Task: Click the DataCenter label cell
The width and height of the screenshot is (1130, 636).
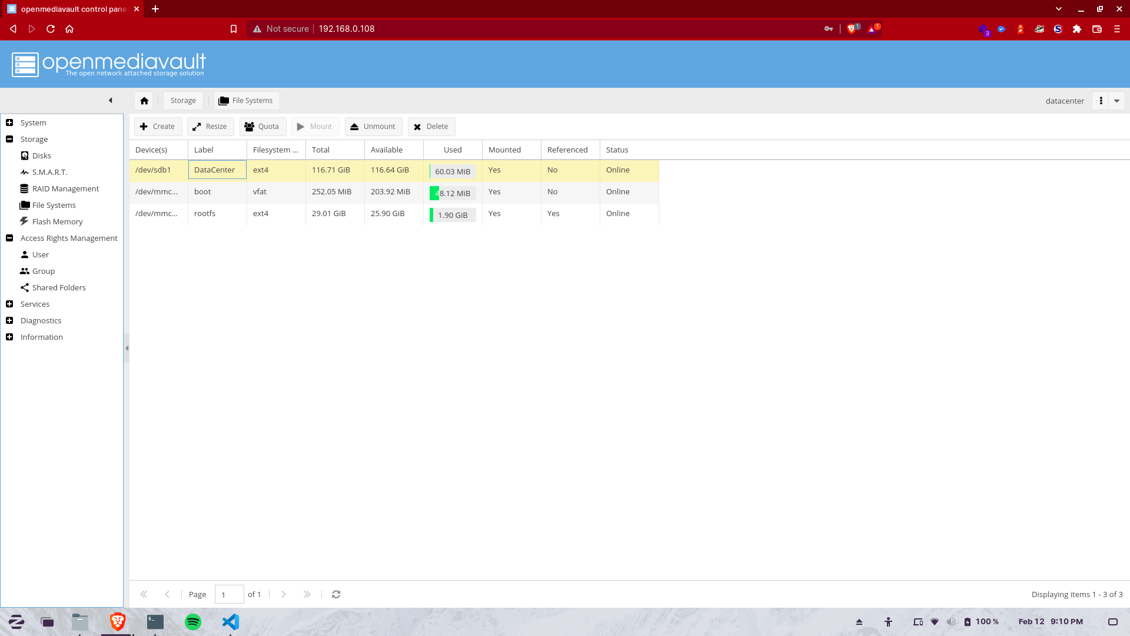Action: tap(217, 170)
